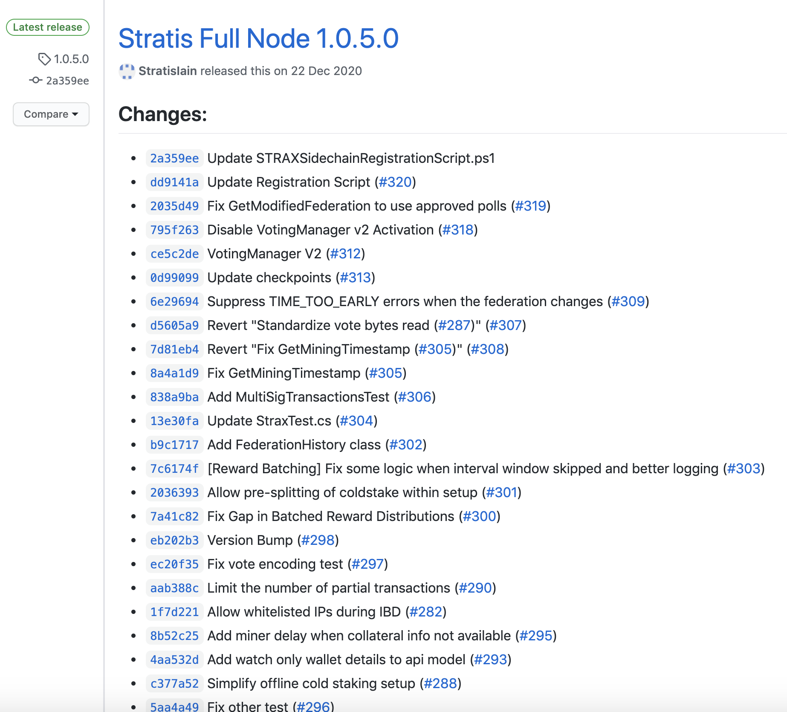
Task: Open commit 8a4a1d9
Action: pyautogui.click(x=174, y=373)
